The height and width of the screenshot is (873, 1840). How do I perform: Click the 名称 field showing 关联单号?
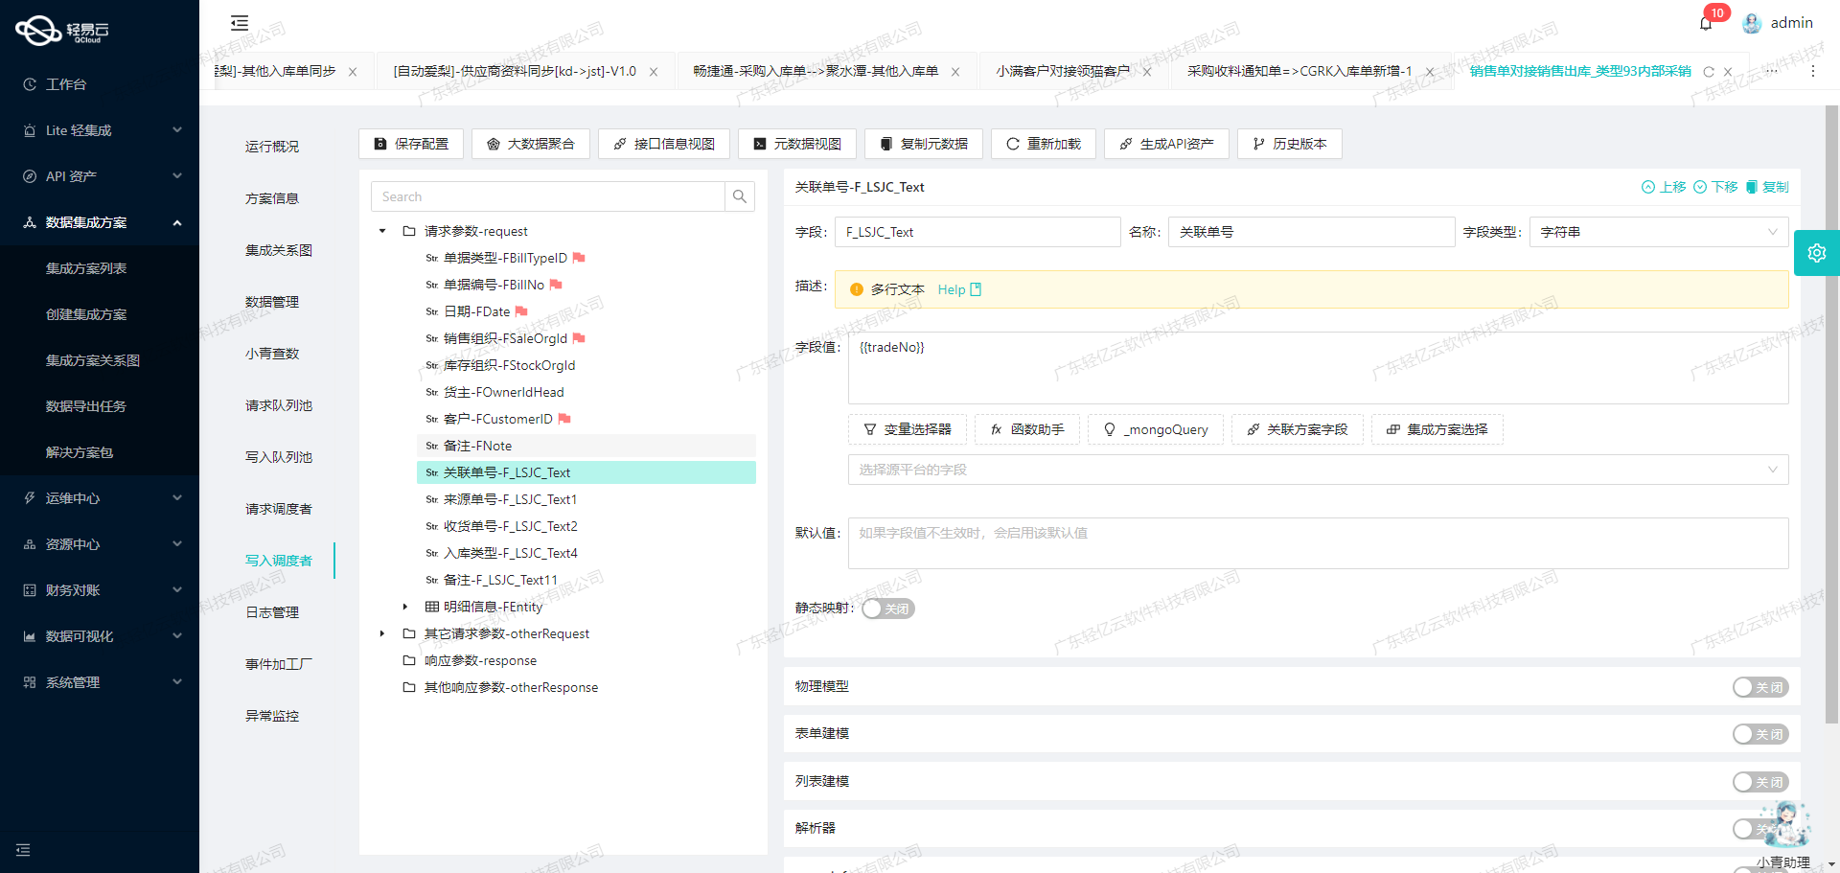point(1311,232)
